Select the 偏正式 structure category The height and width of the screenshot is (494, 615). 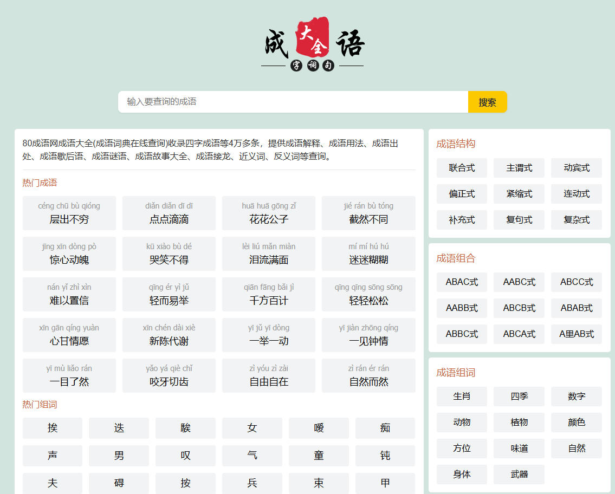(462, 194)
